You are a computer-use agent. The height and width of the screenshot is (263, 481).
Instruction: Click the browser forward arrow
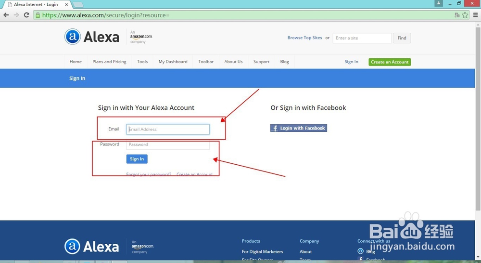16,15
